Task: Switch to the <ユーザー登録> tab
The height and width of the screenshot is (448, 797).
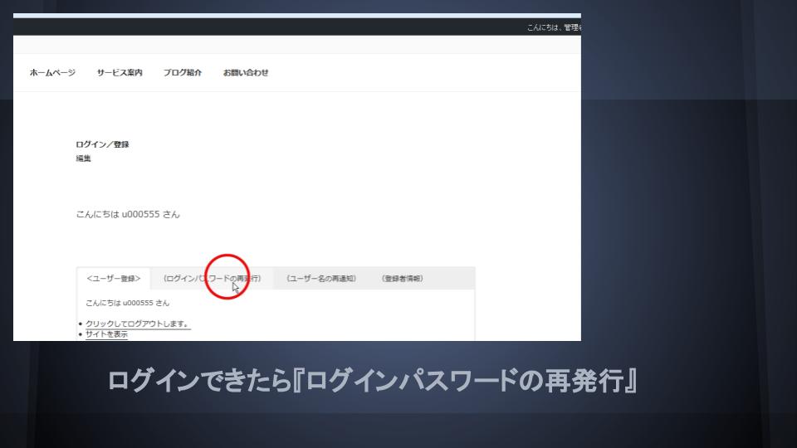Action: click(114, 279)
